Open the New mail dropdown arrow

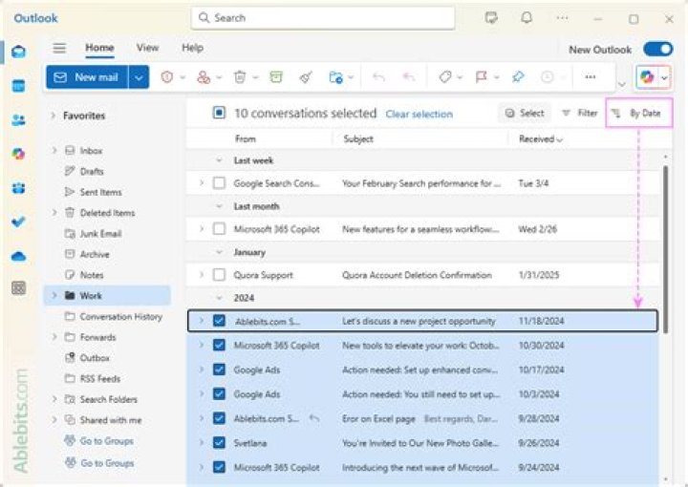pos(139,77)
